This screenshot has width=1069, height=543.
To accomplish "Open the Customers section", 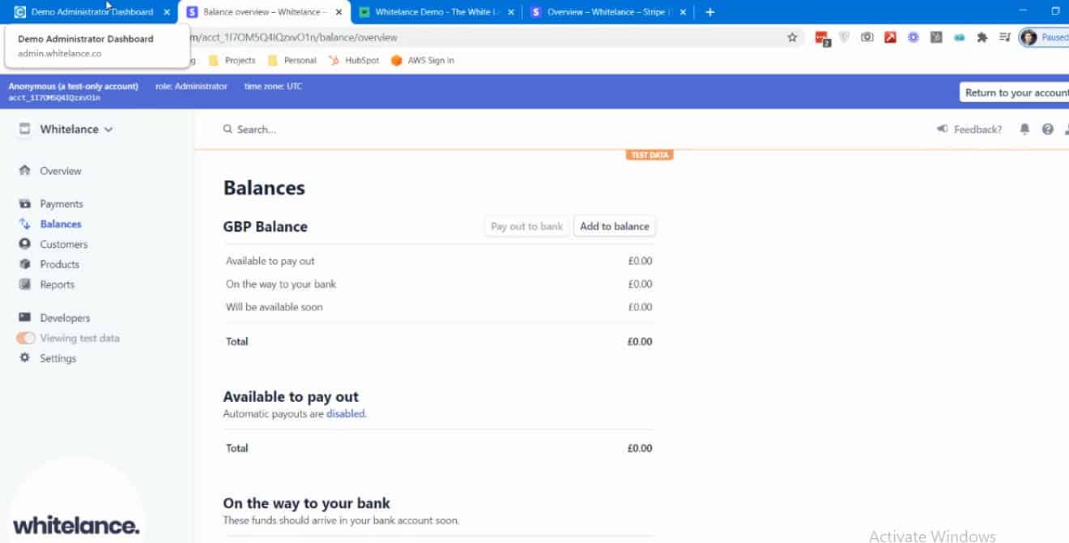I will pos(64,245).
